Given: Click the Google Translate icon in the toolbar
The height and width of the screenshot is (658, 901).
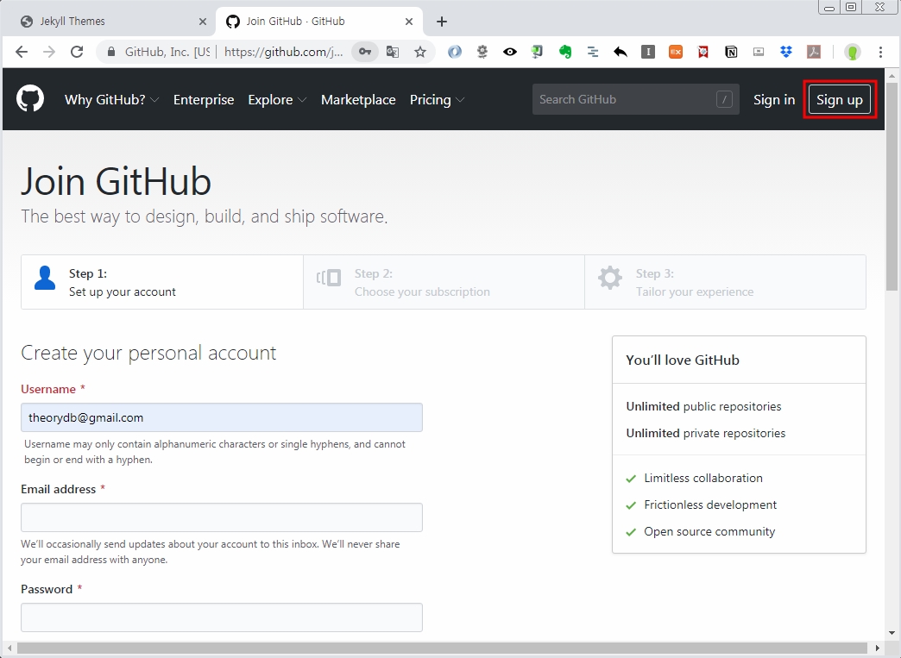Looking at the screenshot, I should click(x=393, y=52).
